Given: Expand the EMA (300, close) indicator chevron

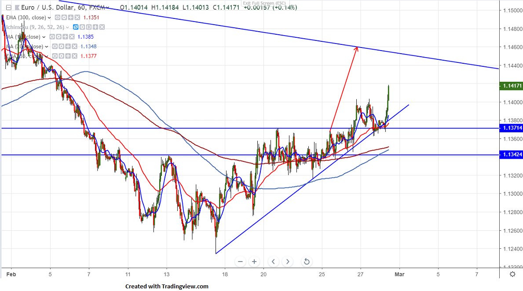Looking at the screenshot, I should coord(49,18).
